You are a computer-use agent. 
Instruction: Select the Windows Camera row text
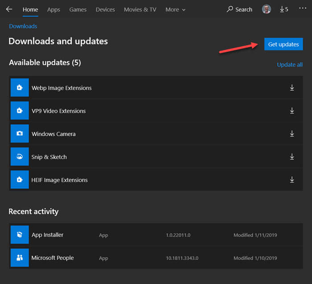click(x=53, y=134)
